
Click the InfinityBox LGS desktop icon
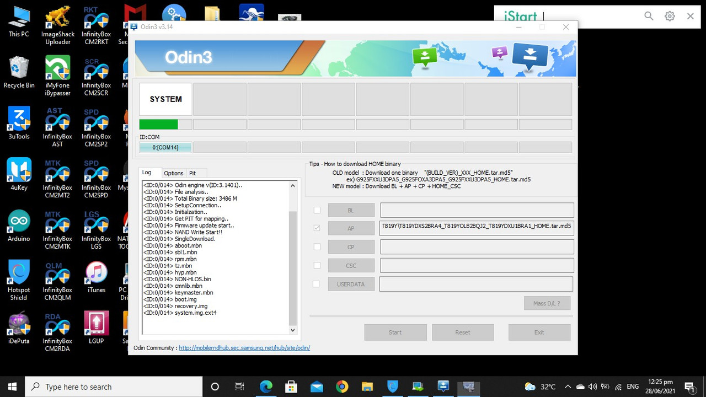[96, 230]
